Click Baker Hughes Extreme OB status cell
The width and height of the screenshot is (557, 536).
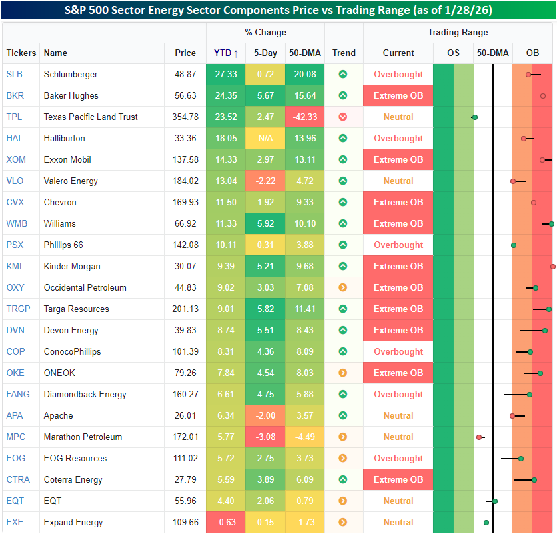pyautogui.click(x=398, y=96)
